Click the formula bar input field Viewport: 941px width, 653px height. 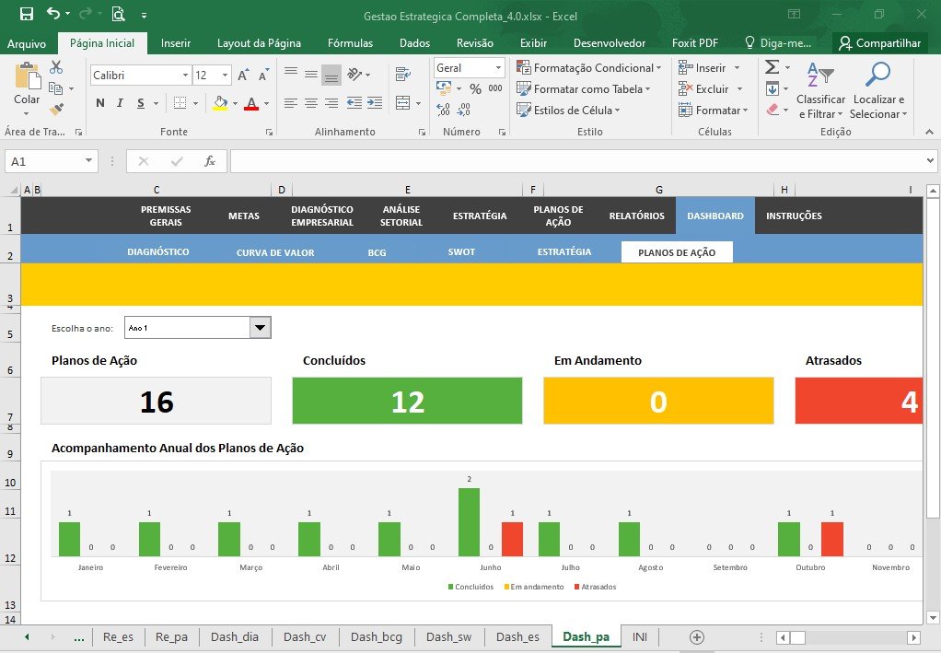[x=576, y=161]
